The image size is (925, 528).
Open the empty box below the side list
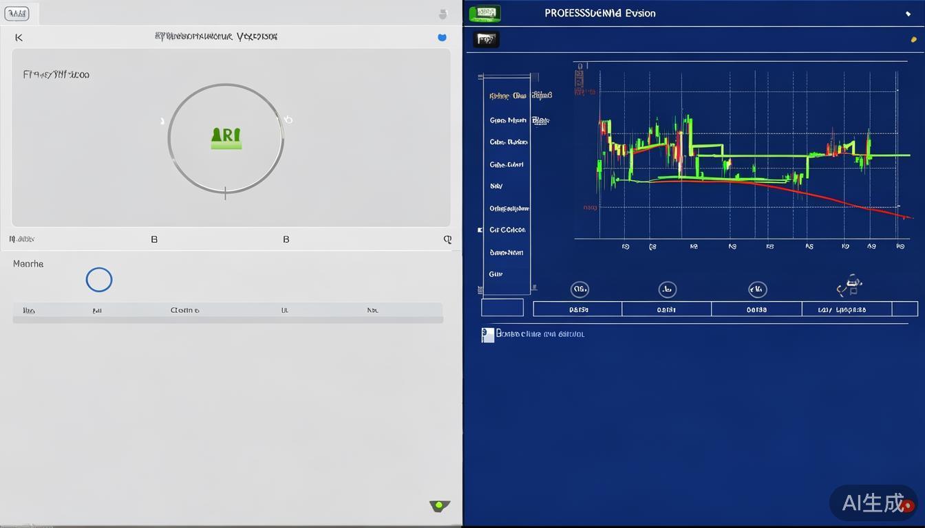point(502,307)
